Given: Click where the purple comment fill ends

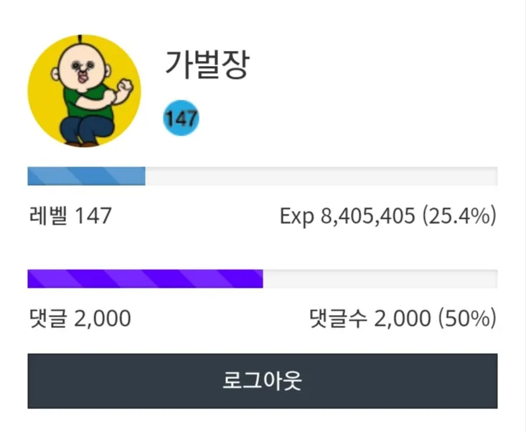Looking at the screenshot, I should click(x=263, y=278).
